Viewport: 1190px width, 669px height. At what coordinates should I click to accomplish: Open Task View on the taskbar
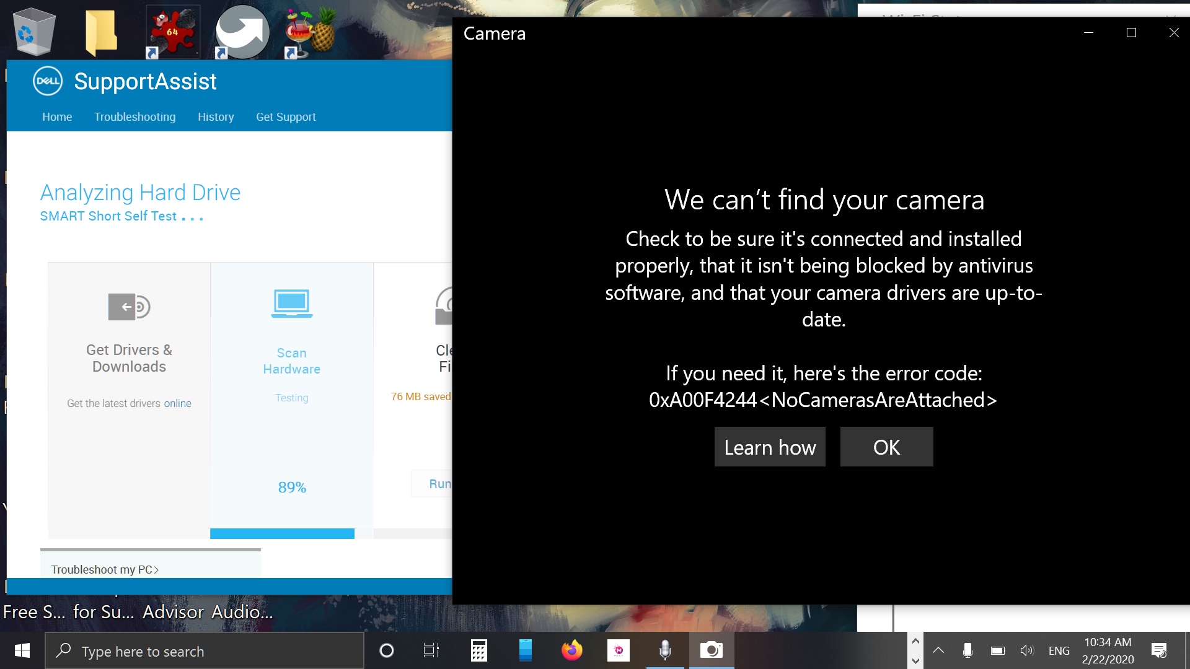tap(431, 650)
